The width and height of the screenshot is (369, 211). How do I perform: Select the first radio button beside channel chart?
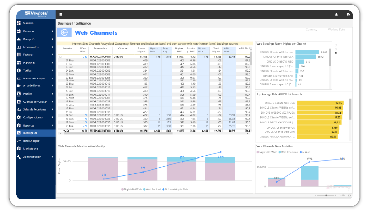pos(336,45)
